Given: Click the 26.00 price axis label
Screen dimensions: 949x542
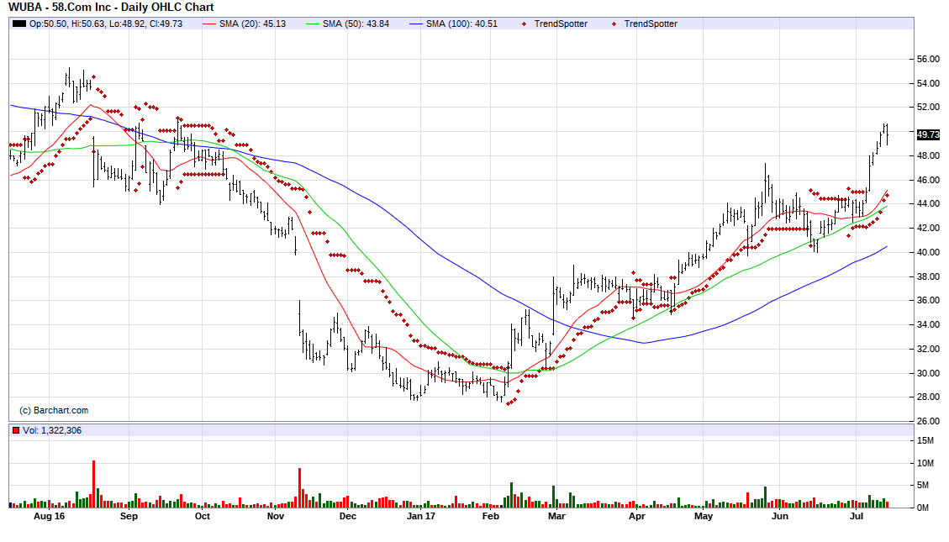Looking at the screenshot, I should coord(929,421).
